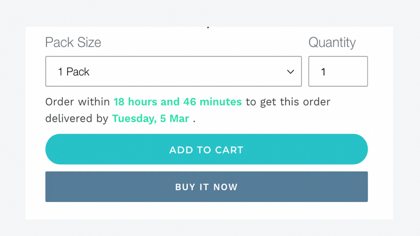Select the '1 Pack' option text
This screenshot has width=420, height=236.
click(73, 72)
